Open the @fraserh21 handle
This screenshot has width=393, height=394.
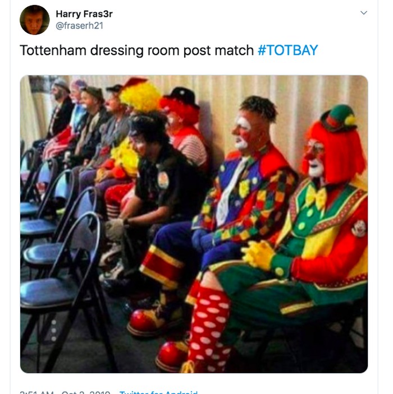(79, 25)
